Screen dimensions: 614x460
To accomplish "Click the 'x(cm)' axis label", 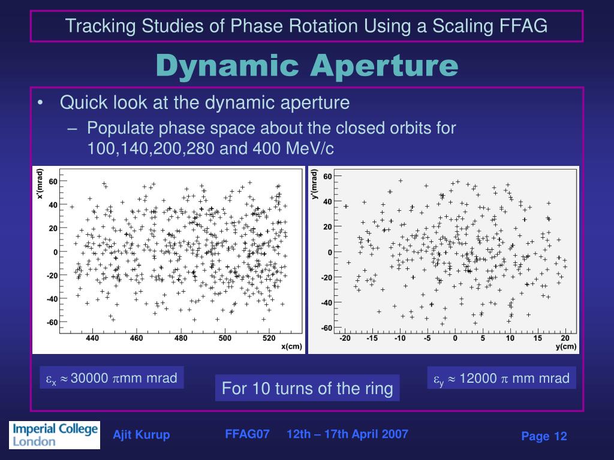I will tap(292, 346).
